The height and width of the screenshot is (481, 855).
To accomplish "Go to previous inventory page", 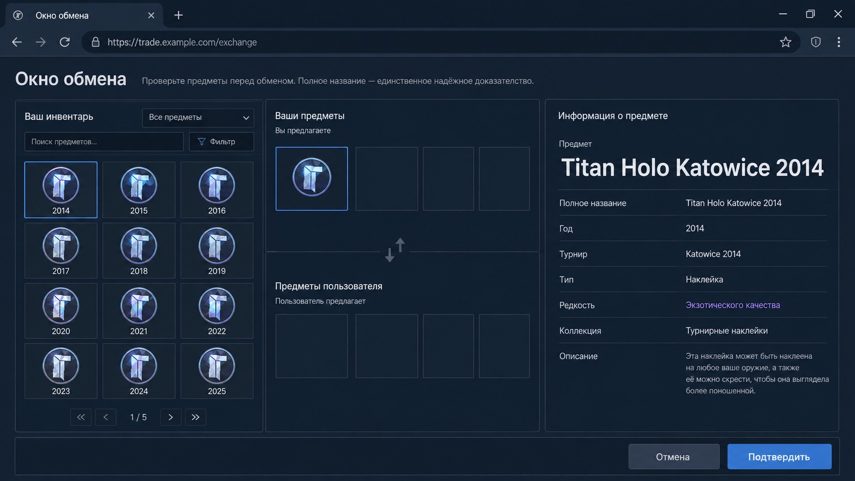I will coord(106,417).
